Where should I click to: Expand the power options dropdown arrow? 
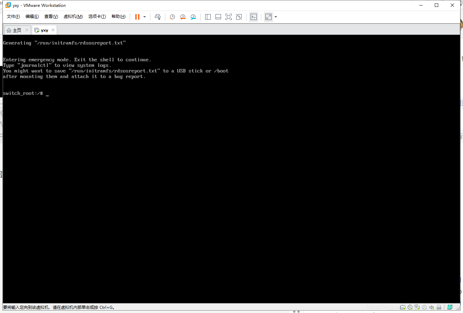pos(145,17)
